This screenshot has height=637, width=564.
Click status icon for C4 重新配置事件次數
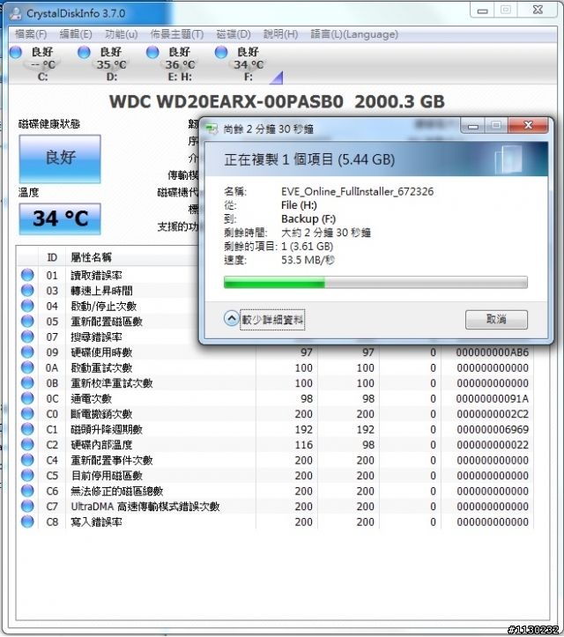point(27,460)
